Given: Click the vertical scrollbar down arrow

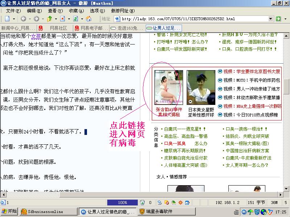Looking at the screenshot, I should pyautogui.click(x=286, y=188).
